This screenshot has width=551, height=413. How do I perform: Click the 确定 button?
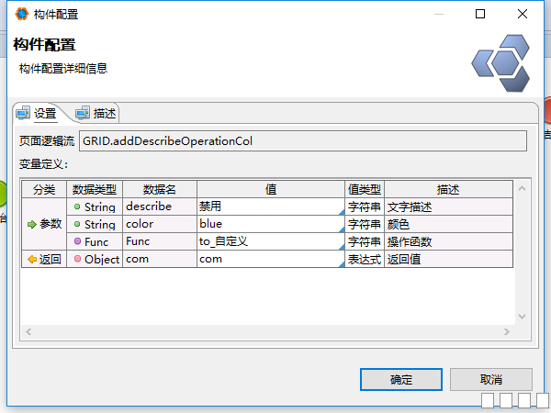click(400, 379)
